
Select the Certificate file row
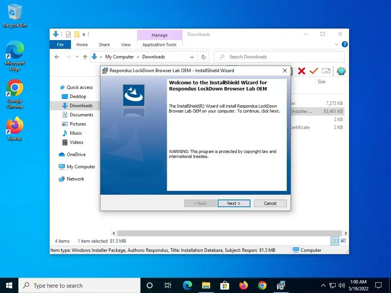point(317,127)
